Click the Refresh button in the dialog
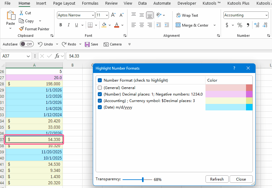Image resolution: width=272 pixels, height=188 pixels. pyautogui.click(x=217, y=179)
